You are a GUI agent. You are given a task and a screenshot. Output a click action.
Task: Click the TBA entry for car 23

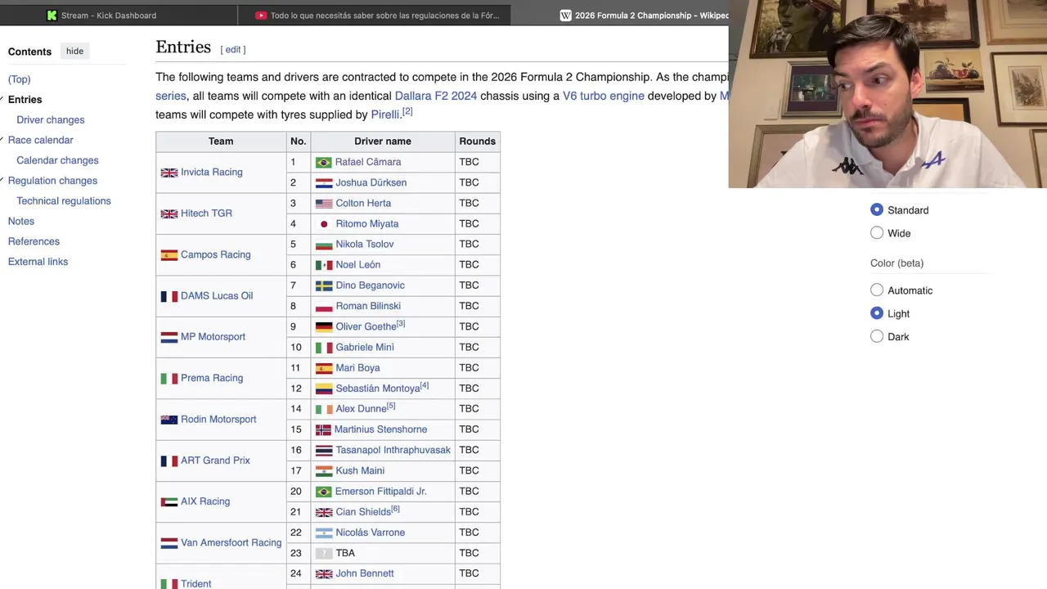pos(345,553)
